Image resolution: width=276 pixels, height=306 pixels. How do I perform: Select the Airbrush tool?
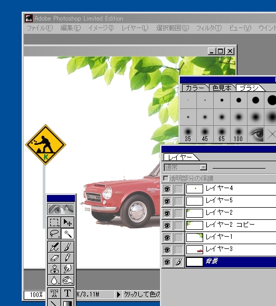[x=54, y=247]
